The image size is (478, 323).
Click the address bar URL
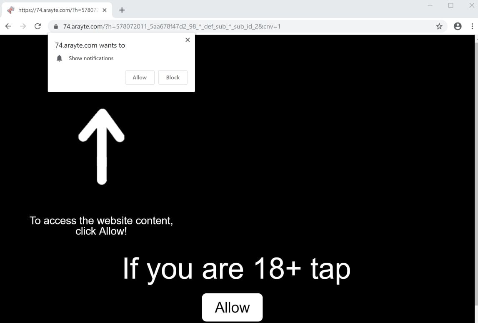coord(172,27)
